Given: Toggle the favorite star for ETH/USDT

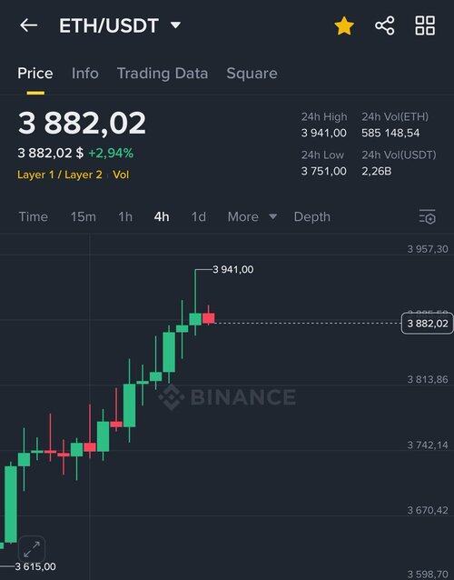Looking at the screenshot, I should point(344,25).
